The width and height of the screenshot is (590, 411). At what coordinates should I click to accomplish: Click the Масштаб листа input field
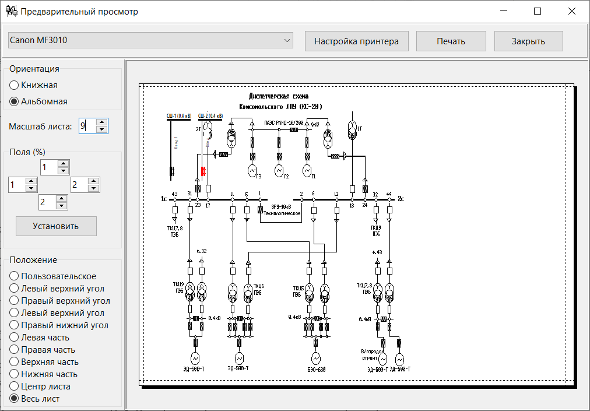86,126
